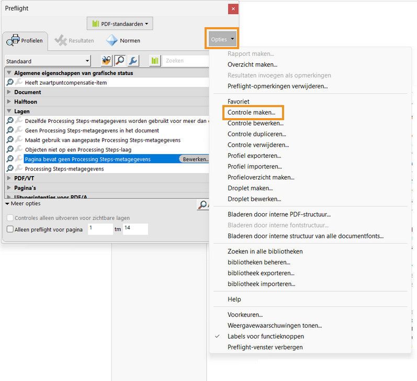Choose Overzicht maken menu item
The height and width of the screenshot is (381, 417).
tap(252, 65)
